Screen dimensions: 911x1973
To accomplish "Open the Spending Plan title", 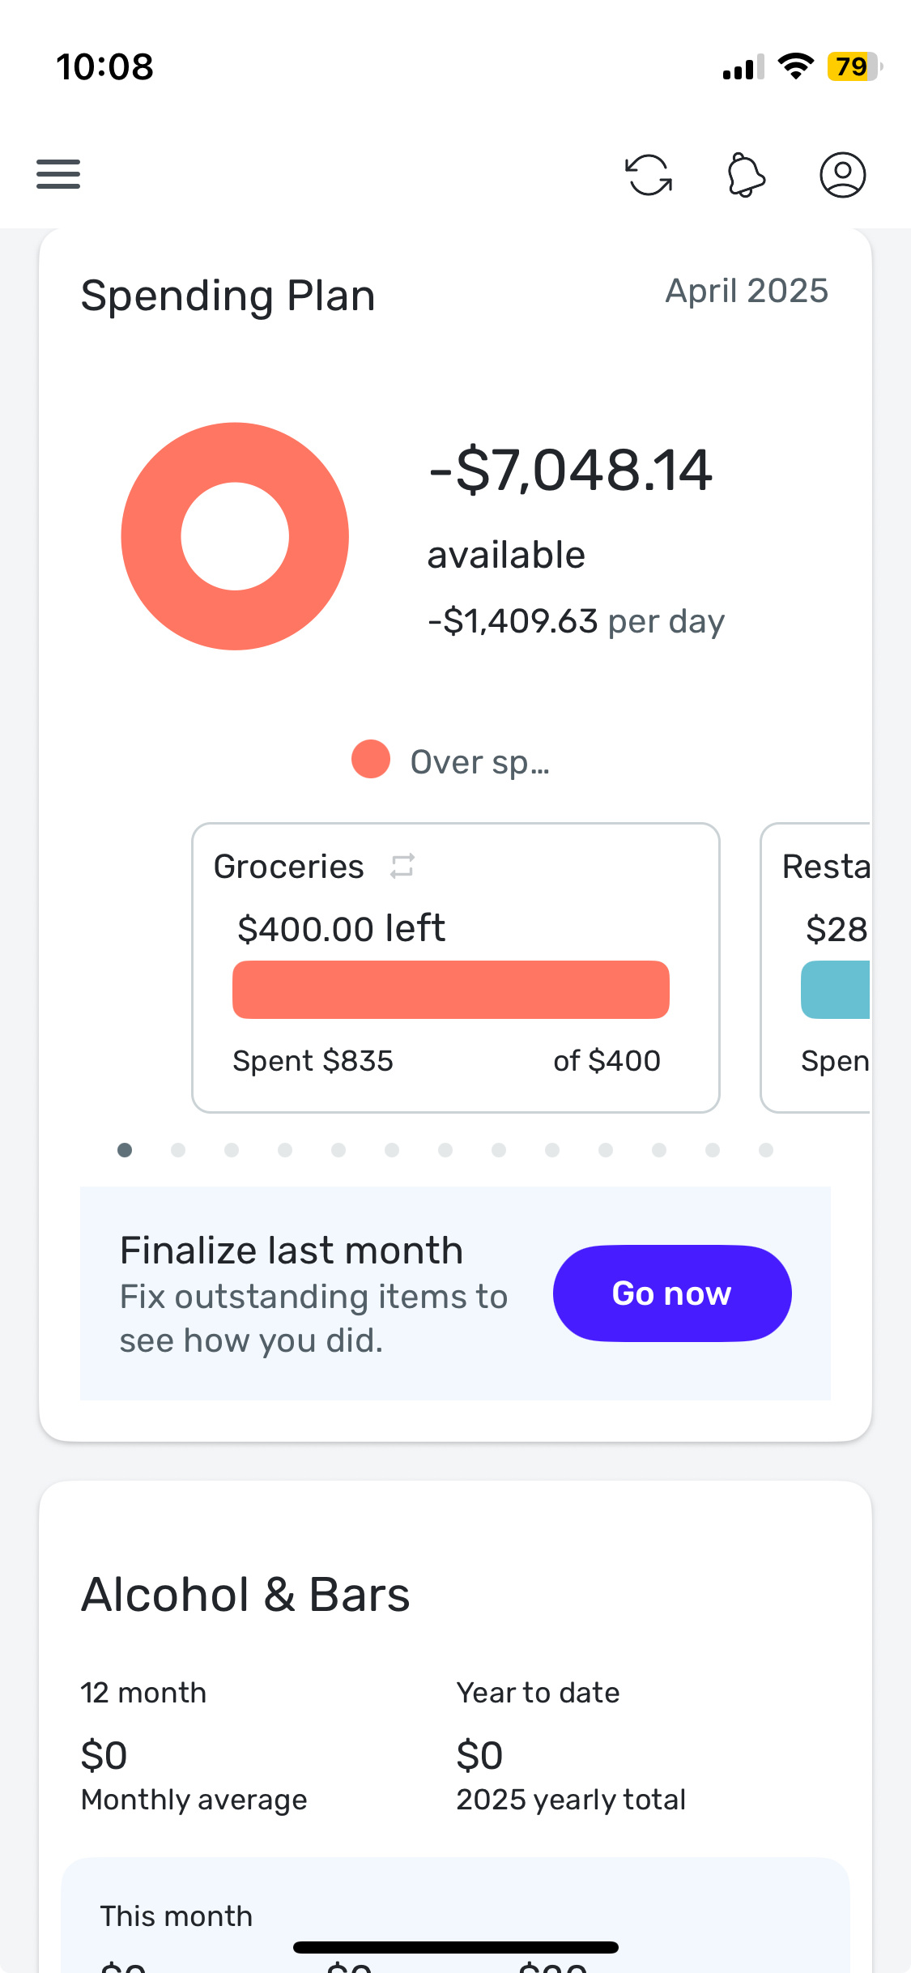I will click(228, 296).
